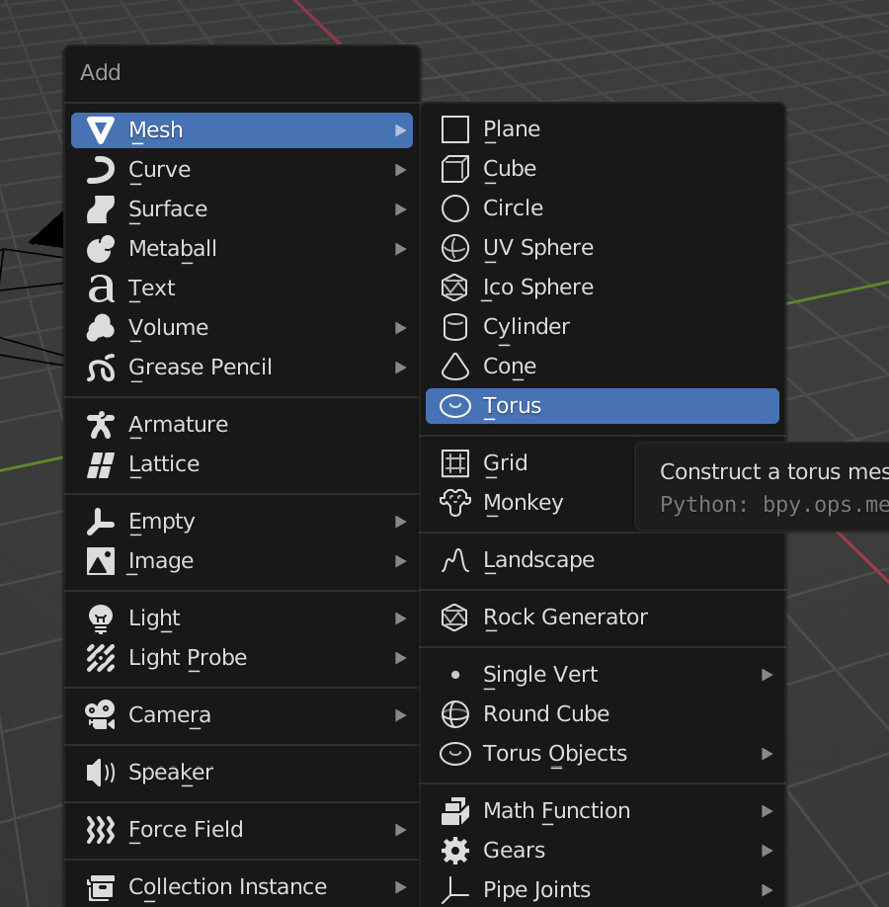889x907 pixels.
Task: Click the Mesh triangle icon
Action: (101, 130)
